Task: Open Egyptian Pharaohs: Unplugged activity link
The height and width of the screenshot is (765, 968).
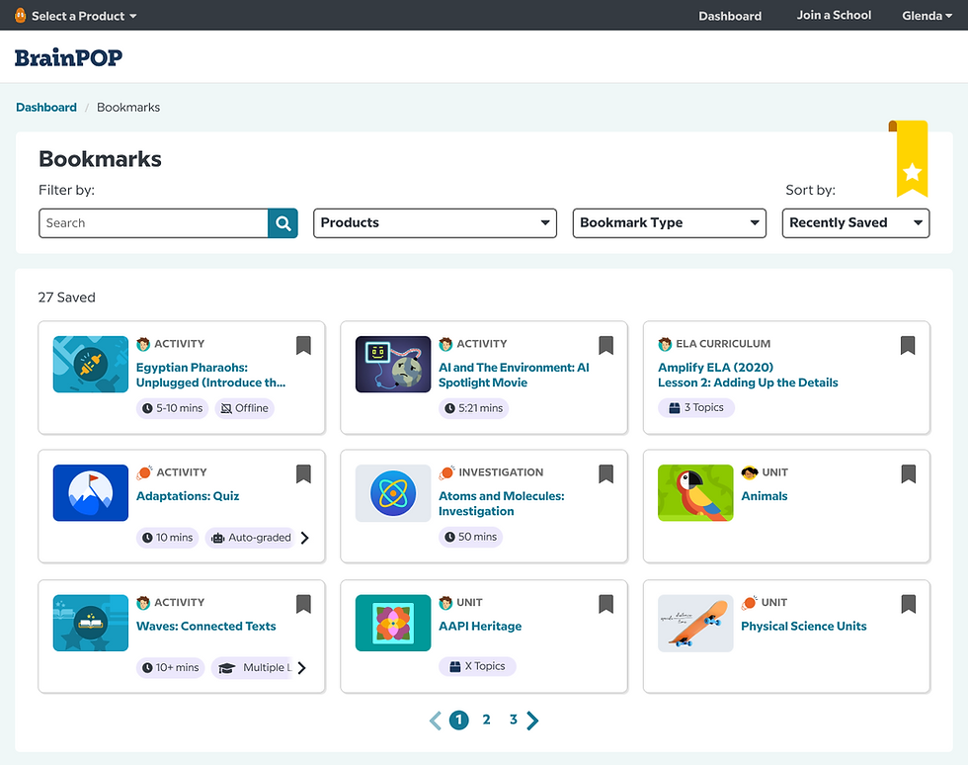Action: click(210, 375)
